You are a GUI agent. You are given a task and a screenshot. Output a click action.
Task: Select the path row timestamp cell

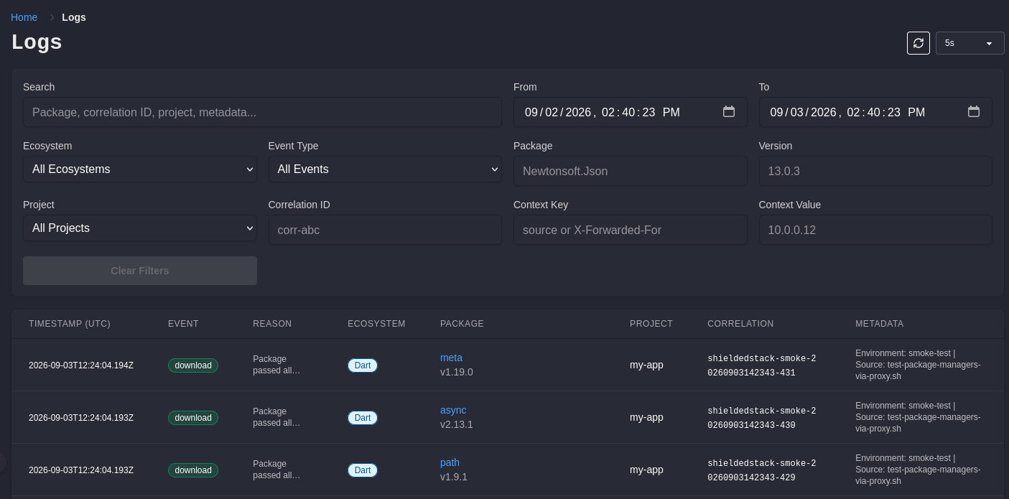coord(81,470)
